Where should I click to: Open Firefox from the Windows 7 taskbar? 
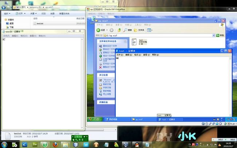(55, 145)
